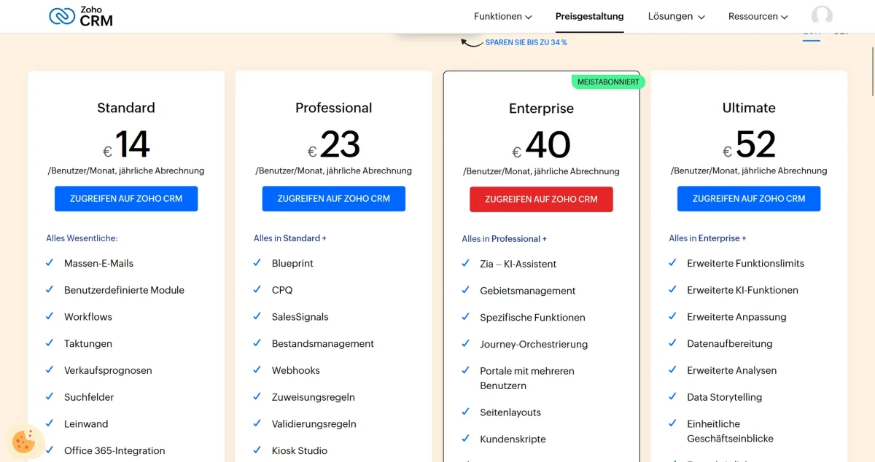Click the Meistabonniert badge
875x462 pixels.
[x=608, y=82]
